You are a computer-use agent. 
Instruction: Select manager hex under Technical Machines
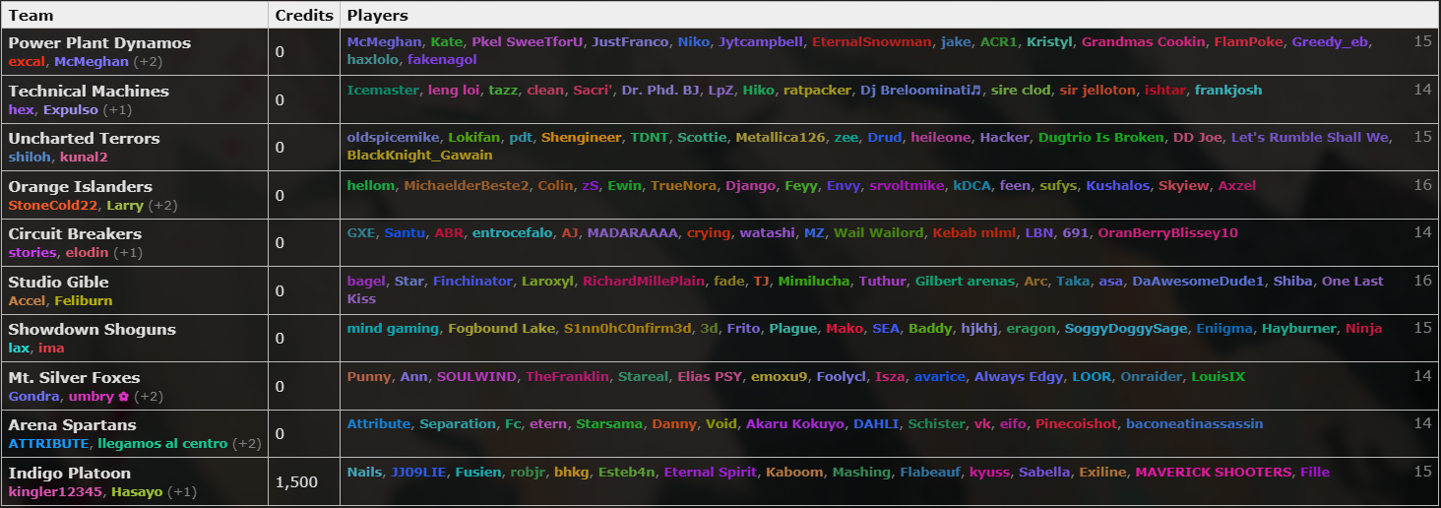pos(21,109)
